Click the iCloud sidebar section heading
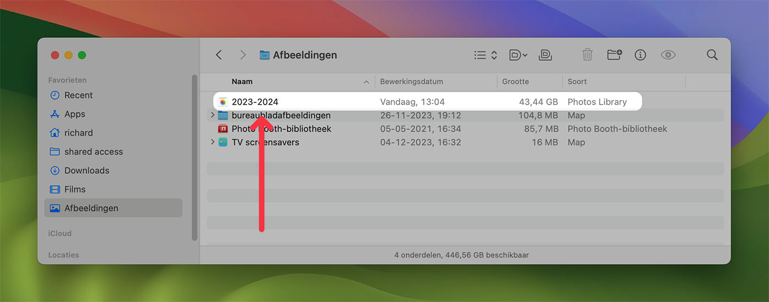The width and height of the screenshot is (769, 302). point(60,233)
